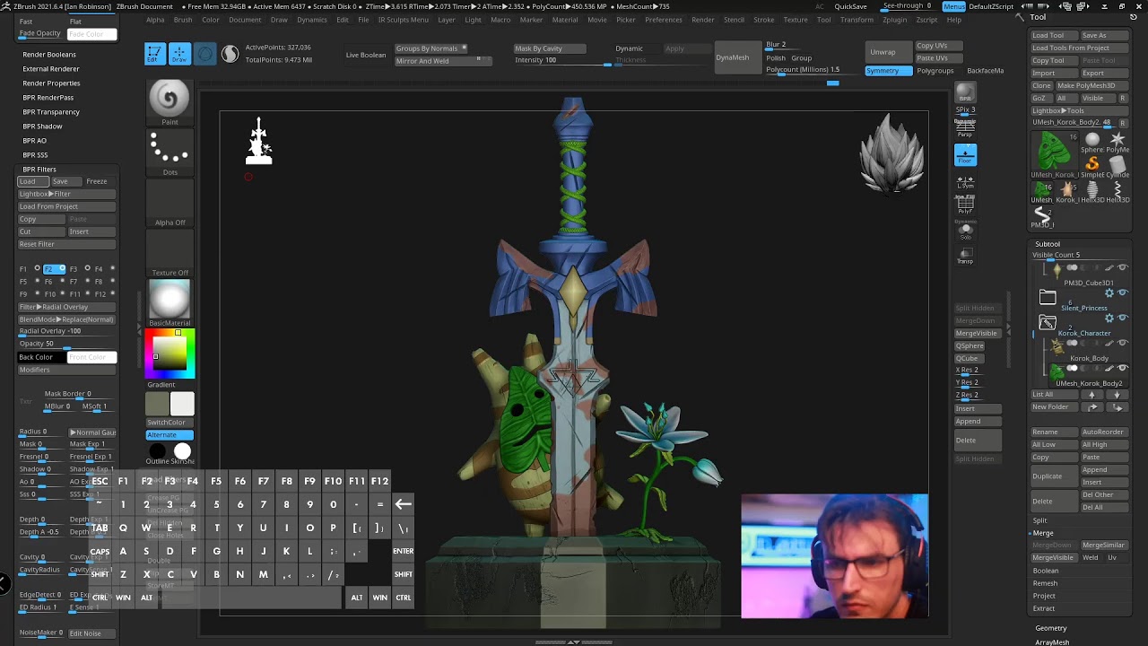Screen dimensions: 1148x646
Task: Adjust the Opacity 50 slider
Action: coord(67,344)
